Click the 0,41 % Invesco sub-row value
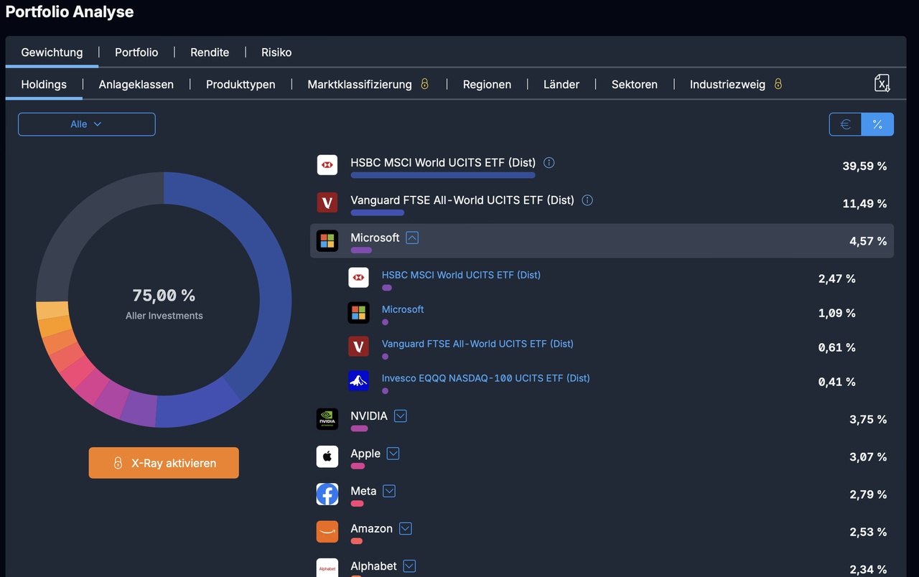 point(837,382)
